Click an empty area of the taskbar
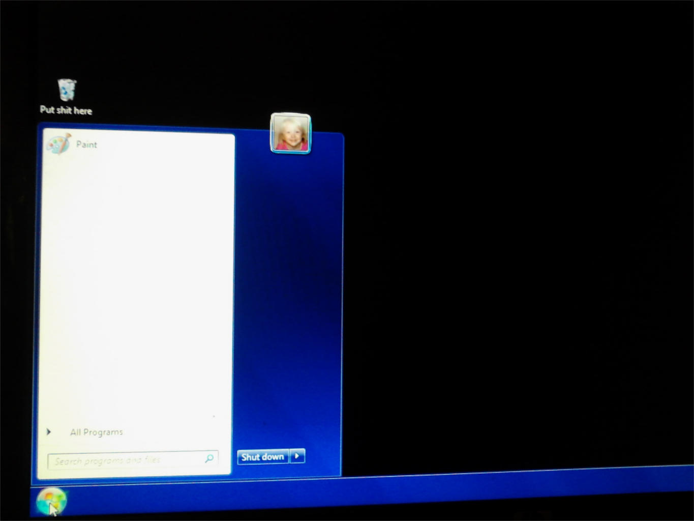 pyautogui.click(x=356, y=493)
